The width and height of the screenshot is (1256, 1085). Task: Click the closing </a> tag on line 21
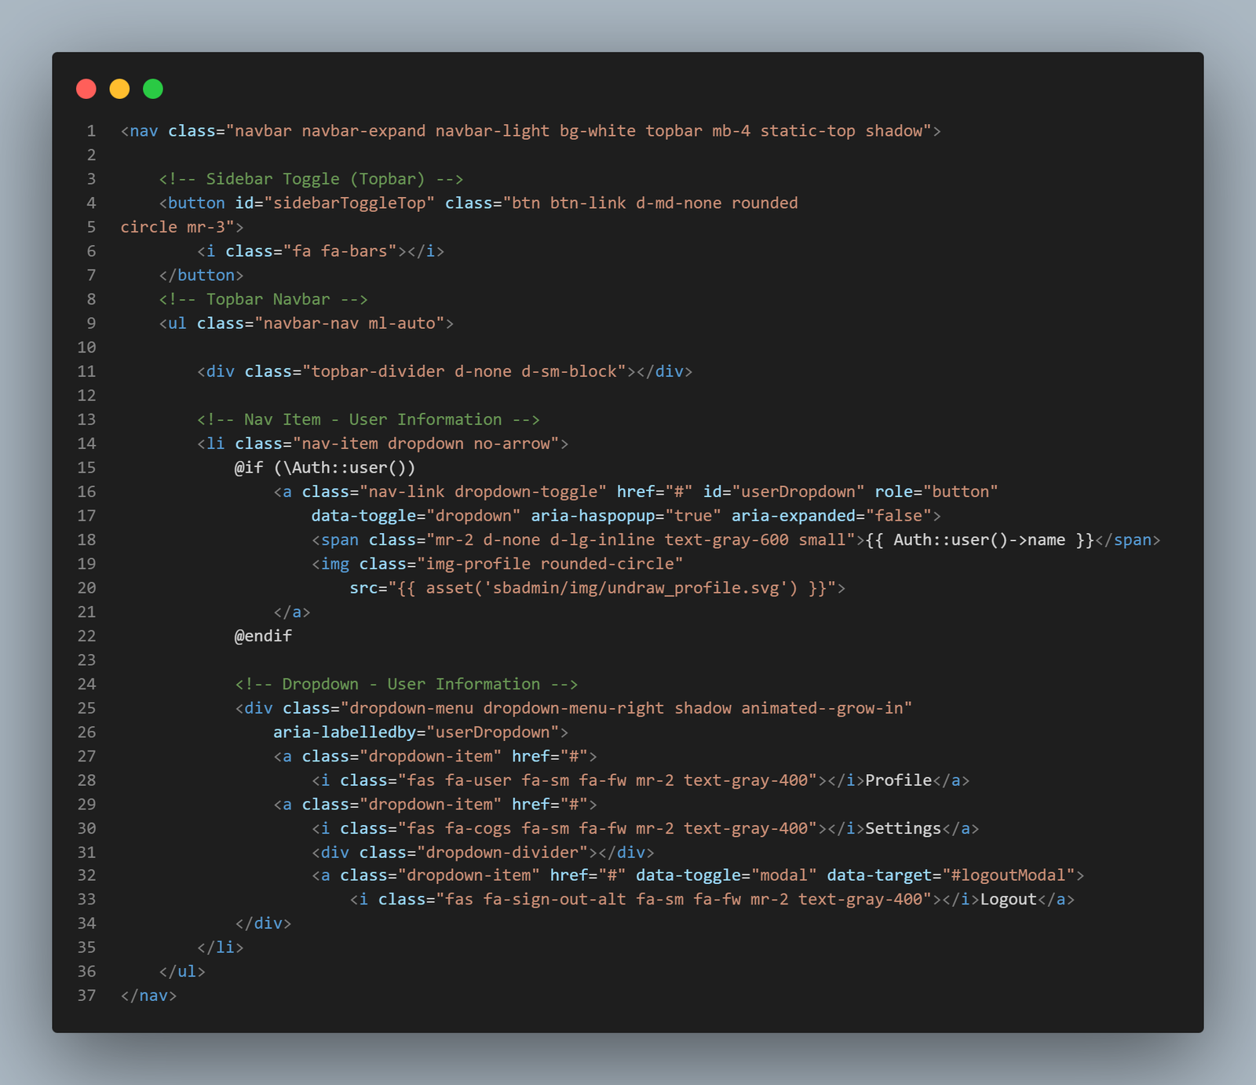coord(292,612)
